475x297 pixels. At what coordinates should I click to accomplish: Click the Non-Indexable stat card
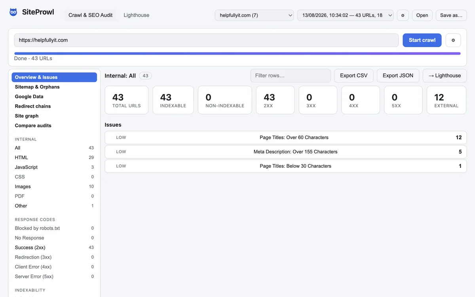(x=225, y=100)
